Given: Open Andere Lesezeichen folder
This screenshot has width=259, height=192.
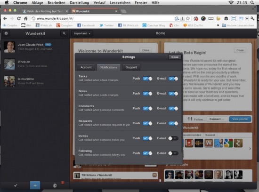Looking at the screenshot, I should click(x=238, y=25).
